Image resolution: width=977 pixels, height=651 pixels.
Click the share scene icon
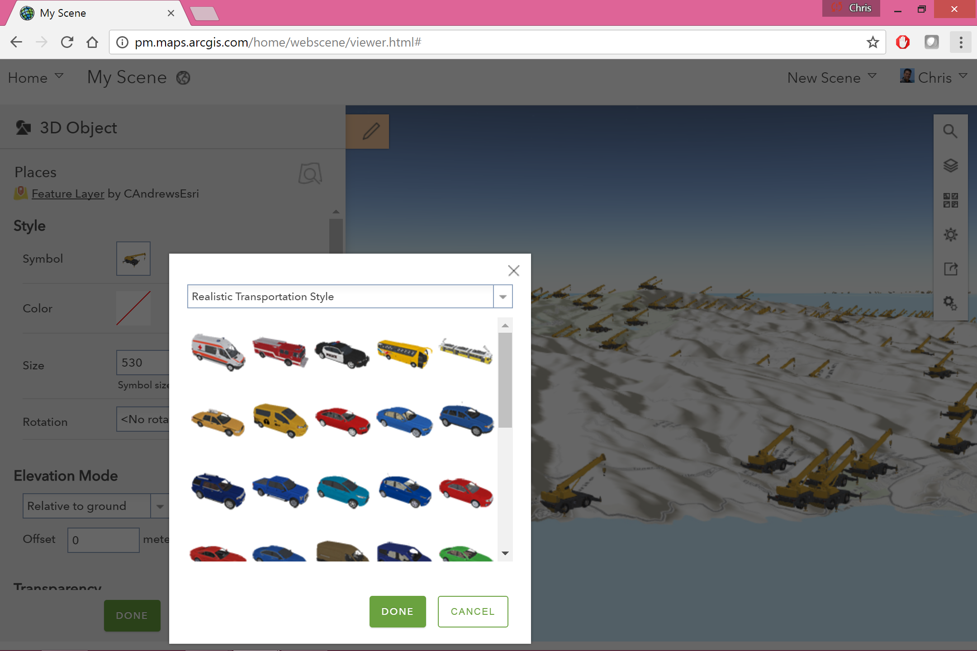click(x=950, y=269)
